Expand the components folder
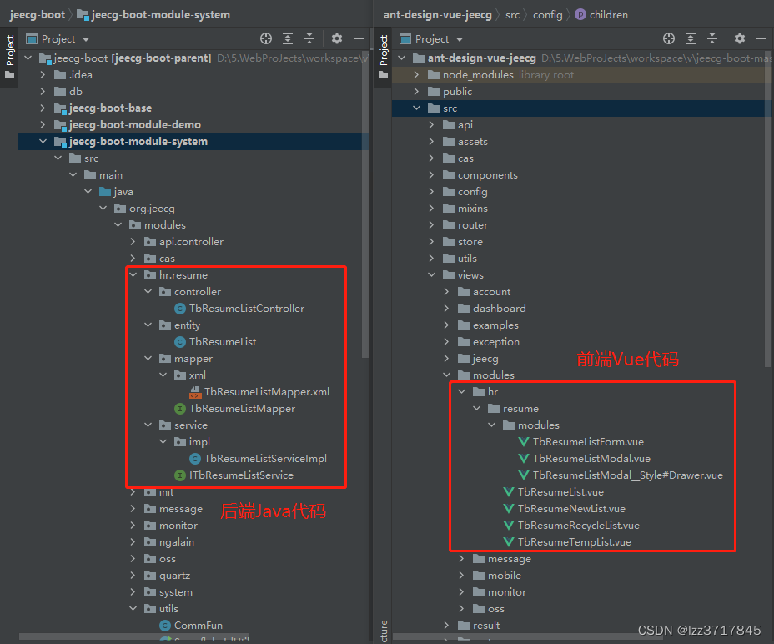The image size is (774, 644). 431,175
